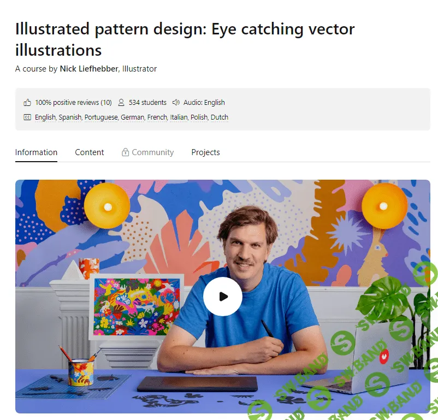Click the thumbs-up positive reviews icon
Viewport: 438px width, 420px height.
tap(27, 103)
